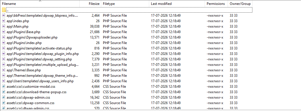Click the PHP icon of app\Plugins\index.php
This screenshot has height=111, width=301.
coord(4,43)
